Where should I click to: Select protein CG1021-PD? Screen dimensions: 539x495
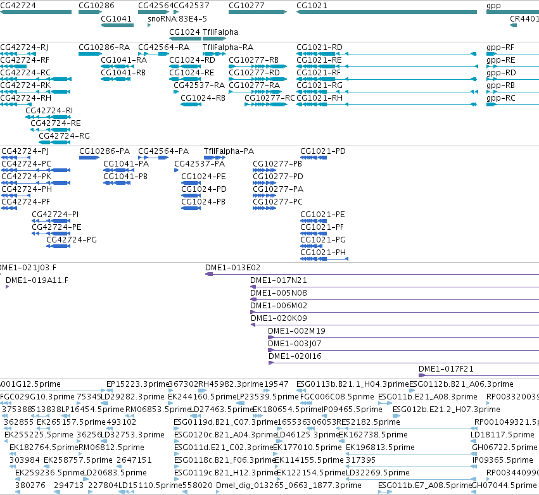(314, 158)
